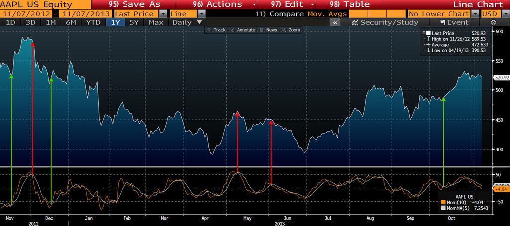Expand the No Lower Chart dropdown arrow
This screenshot has width=510, height=226.
point(475,14)
